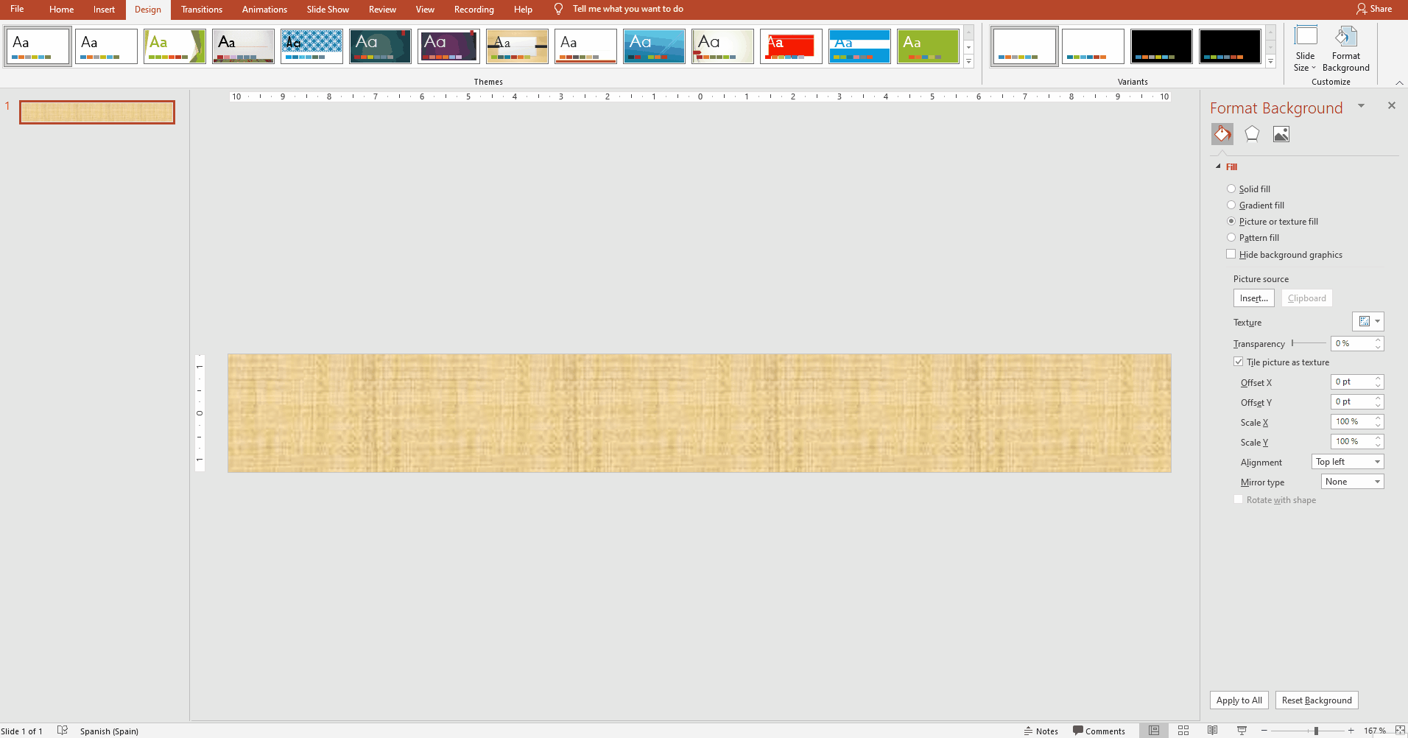Open the Fill tab paint bucket icon

click(x=1222, y=134)
